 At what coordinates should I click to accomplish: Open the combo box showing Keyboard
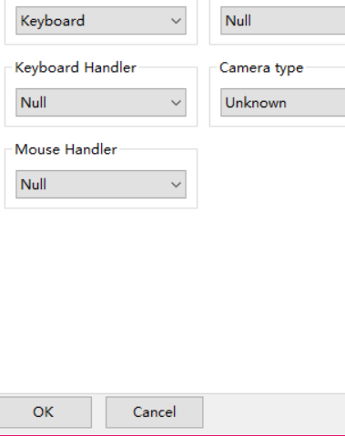[101, 21]
